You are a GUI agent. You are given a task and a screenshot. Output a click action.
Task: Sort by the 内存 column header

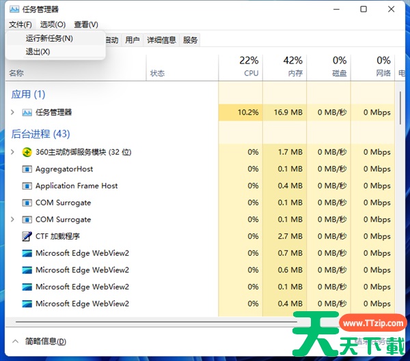[285, 67]
